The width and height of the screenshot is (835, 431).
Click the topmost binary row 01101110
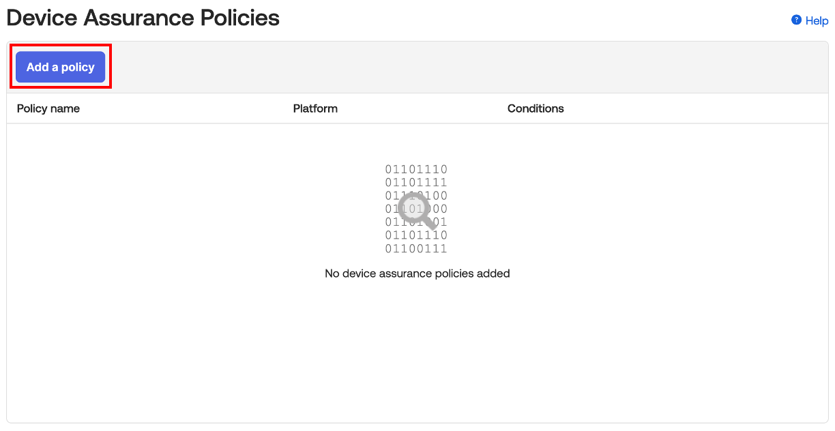point(416,169)
